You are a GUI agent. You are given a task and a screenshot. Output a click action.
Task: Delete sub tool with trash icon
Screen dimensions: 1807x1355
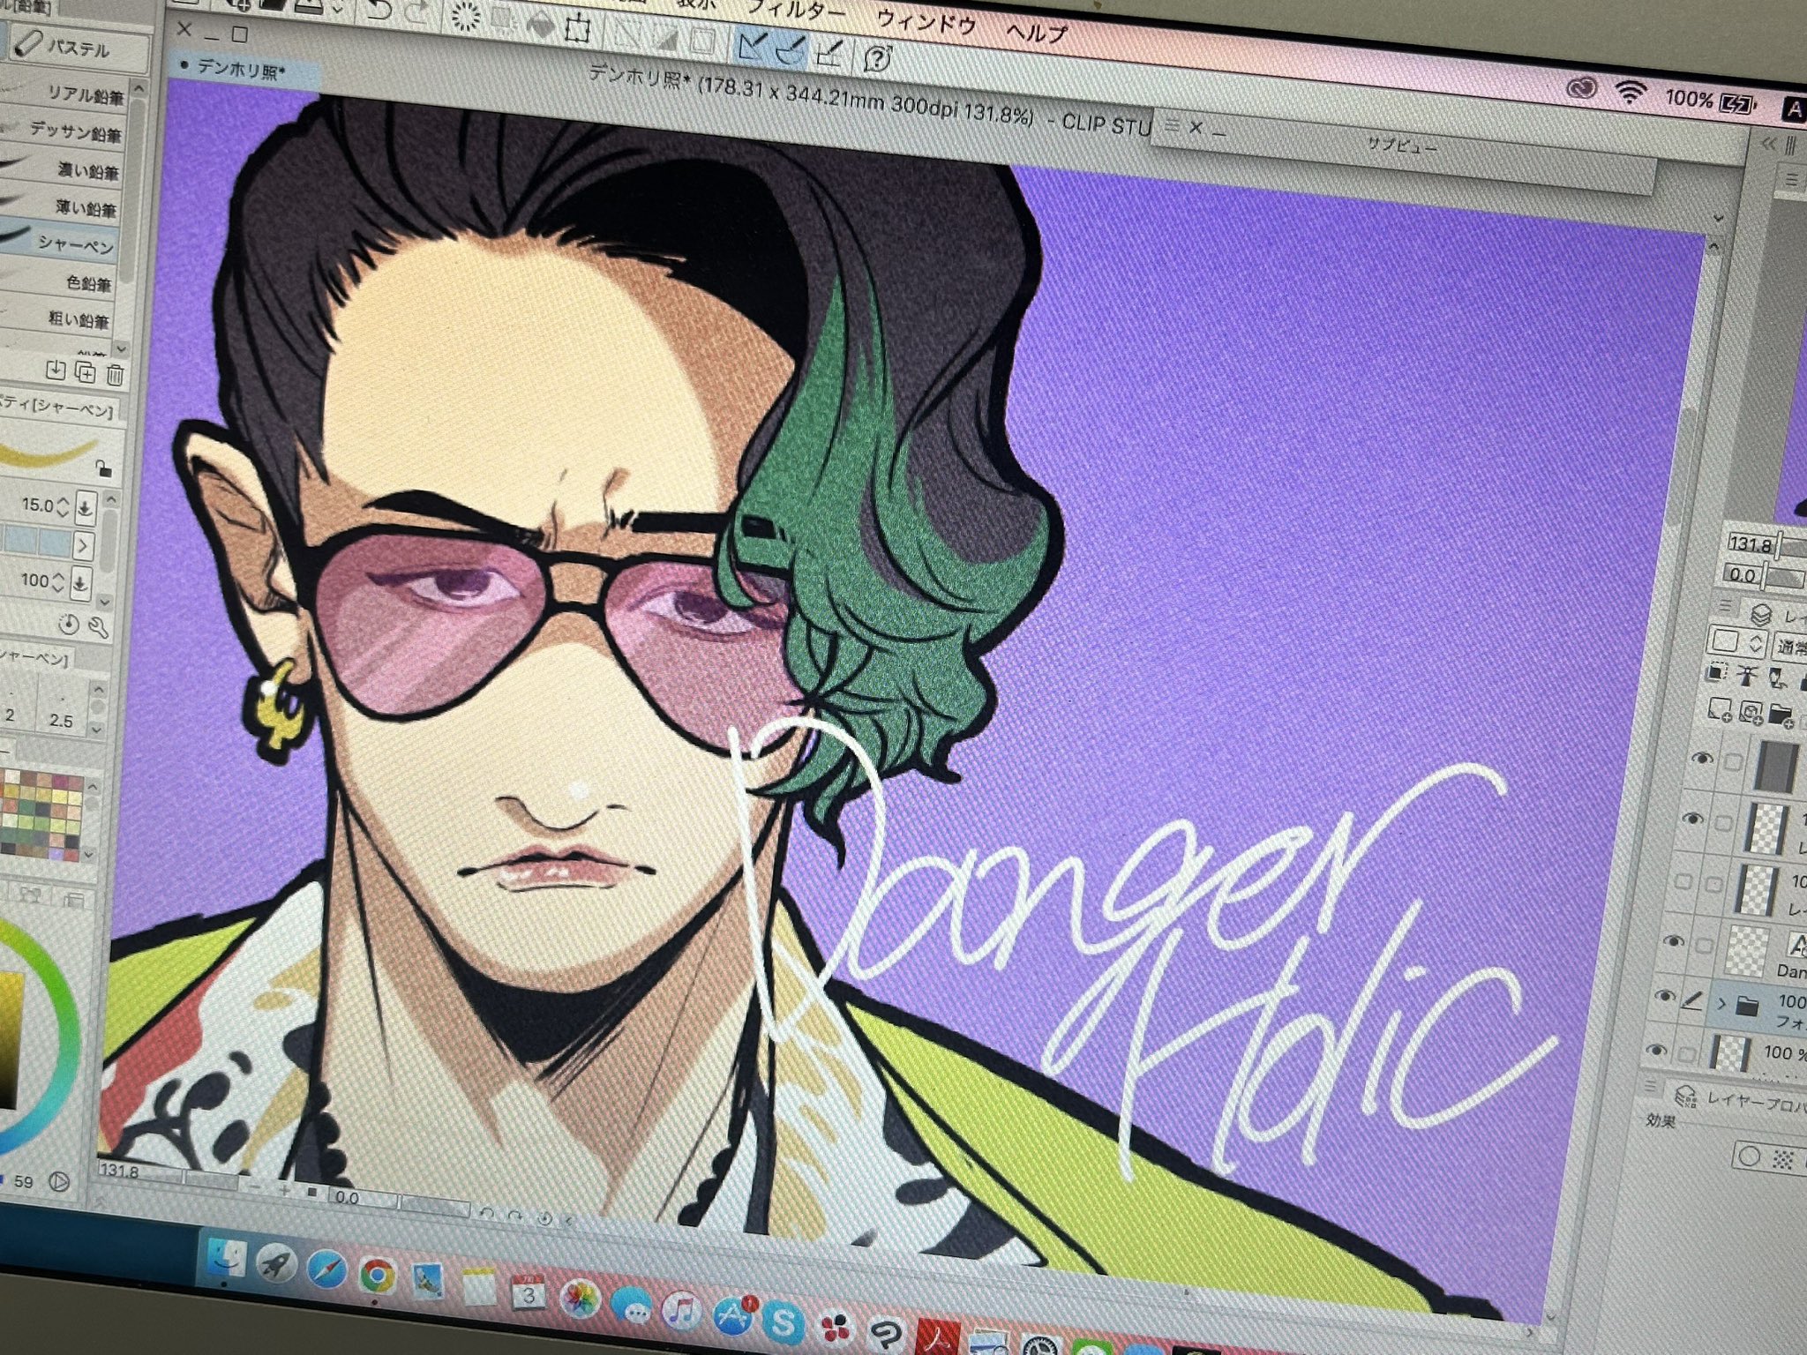(x=115, y=374)
